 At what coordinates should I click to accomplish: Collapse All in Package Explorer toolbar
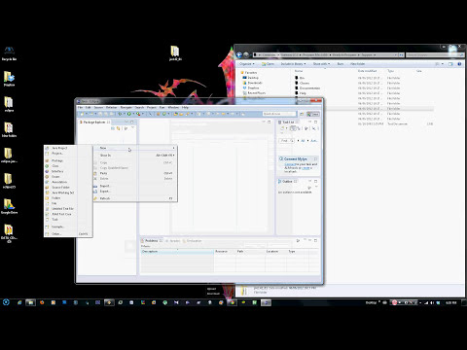tap(113, 128)
